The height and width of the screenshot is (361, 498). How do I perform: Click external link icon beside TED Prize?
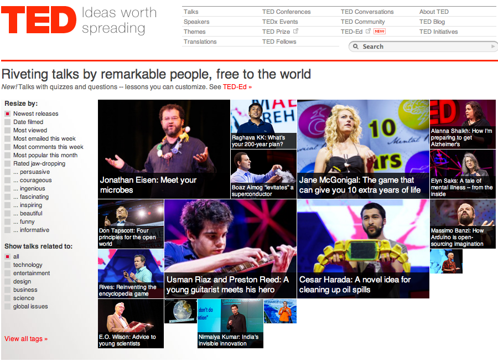[x=295, y=31]
